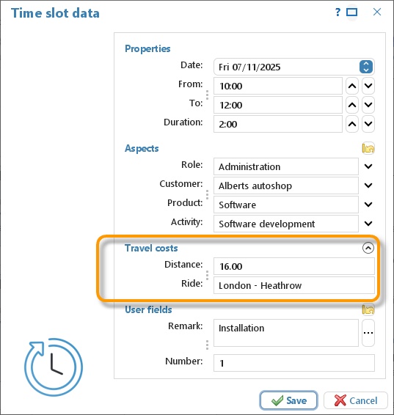The width and height of the screenshot is (394, 415).
Task: Maximize the Time slot data dialog
Action: [352, 12]
